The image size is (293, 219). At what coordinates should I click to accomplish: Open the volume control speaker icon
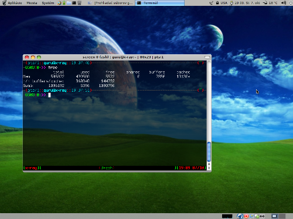pos(284,3)
